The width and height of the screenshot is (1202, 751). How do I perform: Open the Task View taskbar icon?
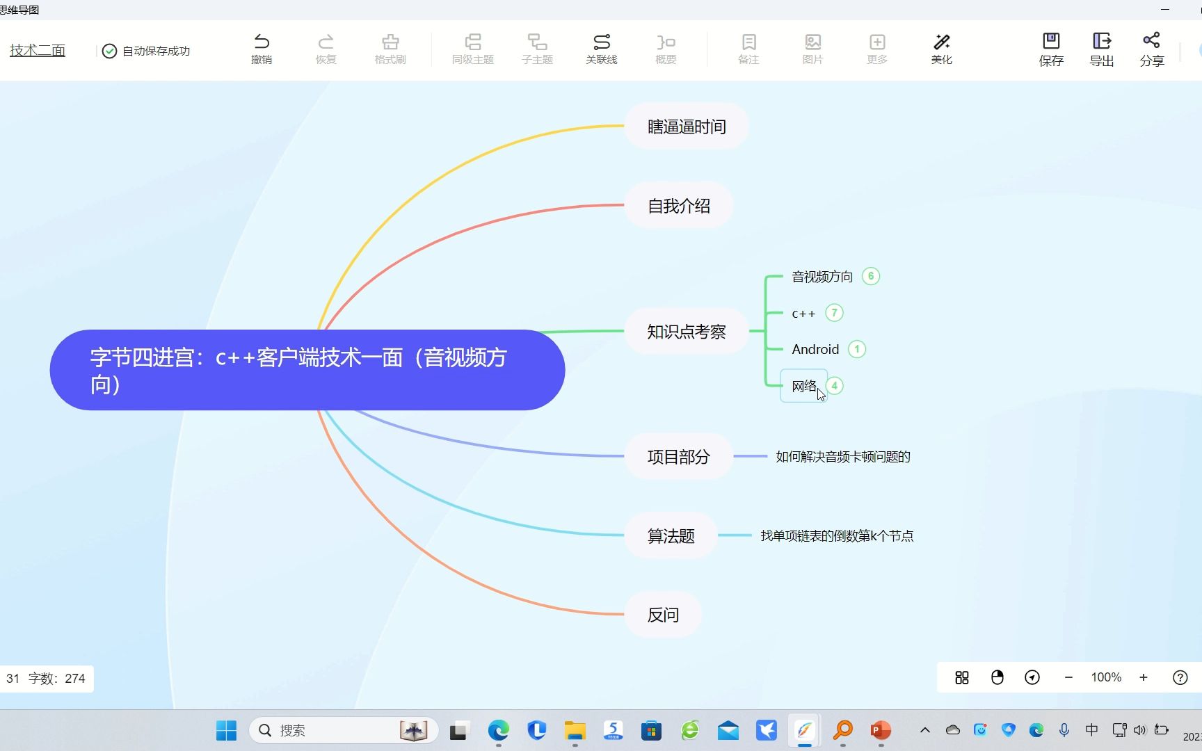click(458, 731)
